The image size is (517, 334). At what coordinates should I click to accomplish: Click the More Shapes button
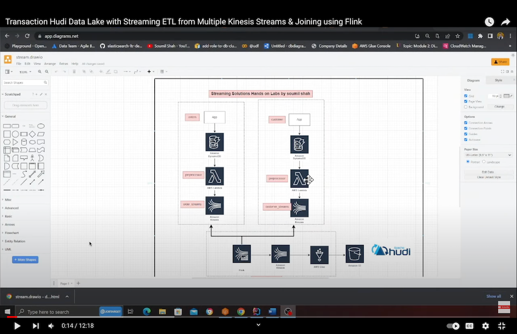25,259
